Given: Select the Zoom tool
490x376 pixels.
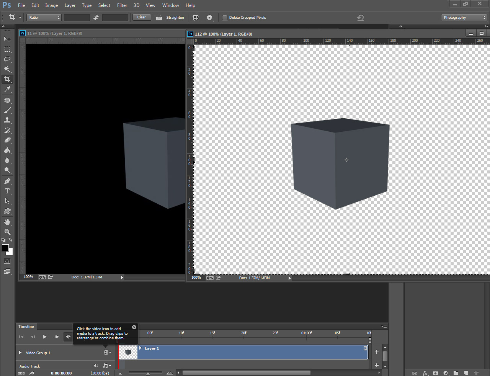Looking at the screenshot, I should coord(7,232).
